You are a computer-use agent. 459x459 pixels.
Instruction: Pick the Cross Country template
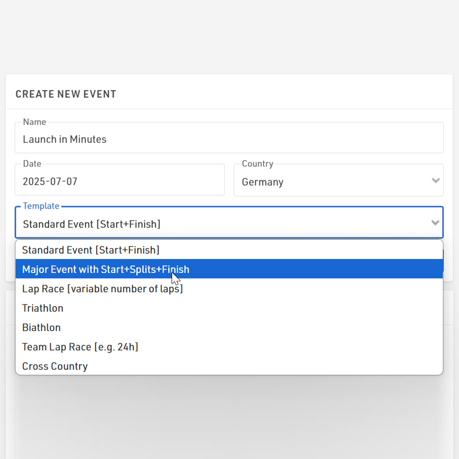229,366
